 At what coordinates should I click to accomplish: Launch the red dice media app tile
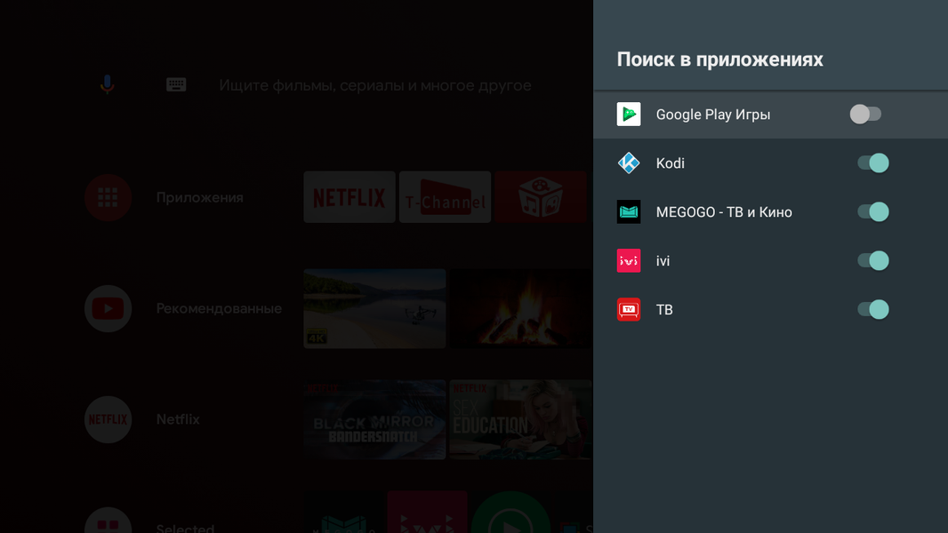pyautogui.click(x=541, y=197)
